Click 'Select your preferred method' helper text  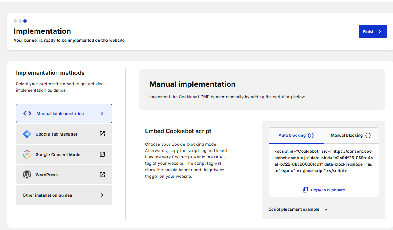click(x=60, y=87)
